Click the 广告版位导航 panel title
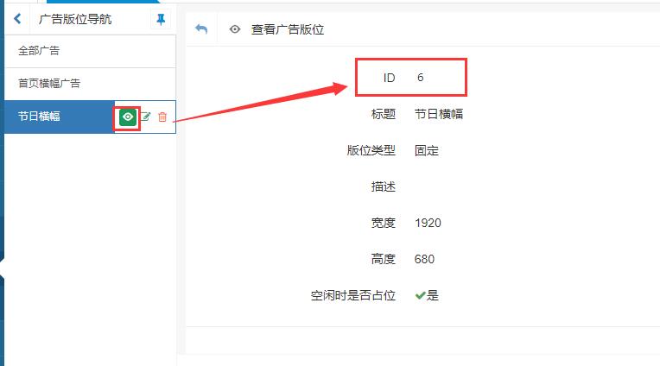 (75, 19)
